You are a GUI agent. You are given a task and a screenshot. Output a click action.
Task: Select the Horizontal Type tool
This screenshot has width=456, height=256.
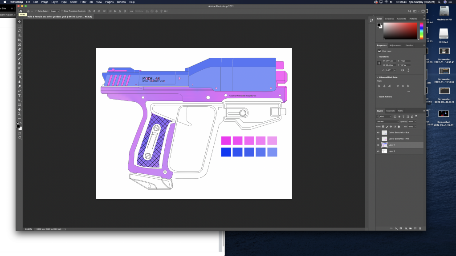pos(20,96)
